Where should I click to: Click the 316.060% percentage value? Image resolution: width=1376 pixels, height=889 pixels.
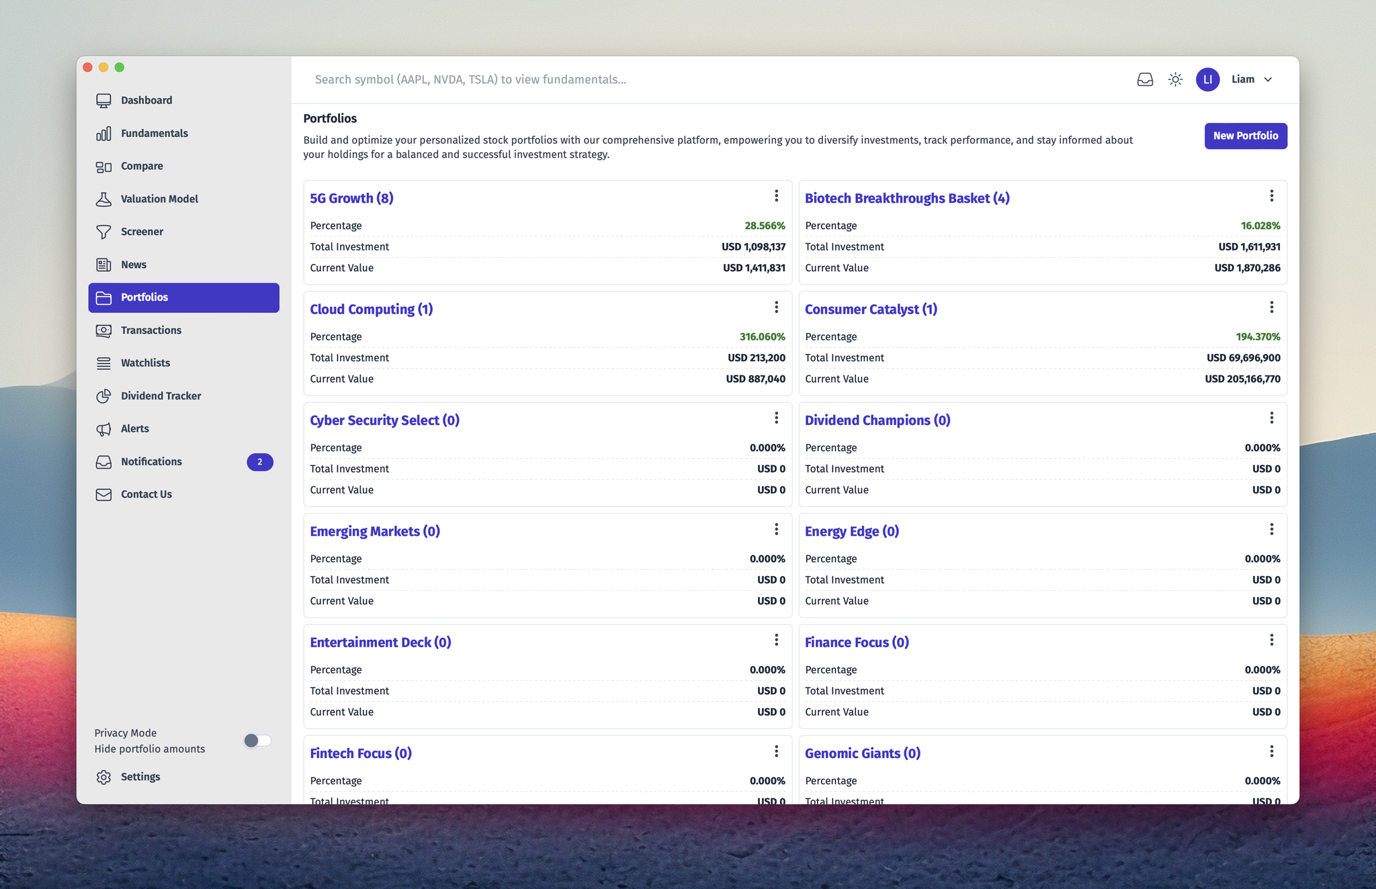point(762,337)
